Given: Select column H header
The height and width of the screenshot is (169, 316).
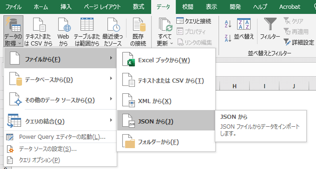Looking at the screenshot, I should pyautogui.click(x=234, y=86).
